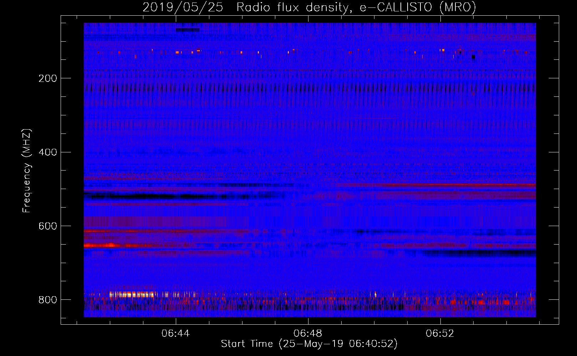The width and height of the screenshot is (577, 356).
Task: Click the small dark patch at the top near 06:44
Action: 188,30
